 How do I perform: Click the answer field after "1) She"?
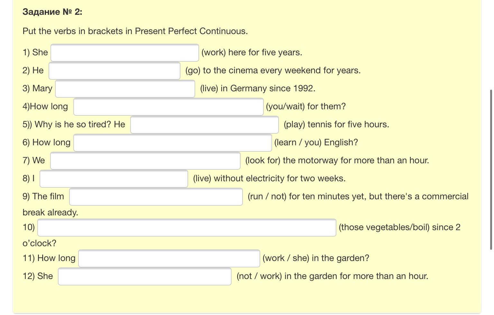[x=124, y=53]
